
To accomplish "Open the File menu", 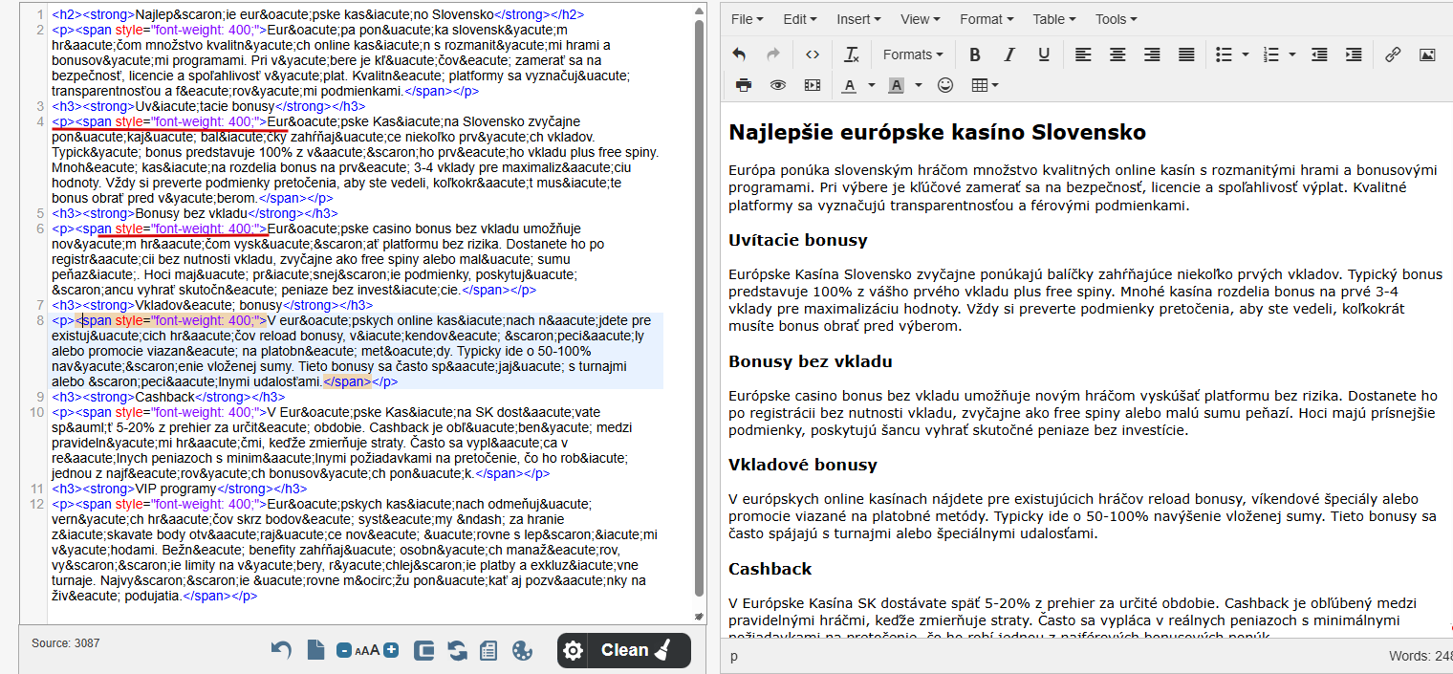I will [747, 19].
